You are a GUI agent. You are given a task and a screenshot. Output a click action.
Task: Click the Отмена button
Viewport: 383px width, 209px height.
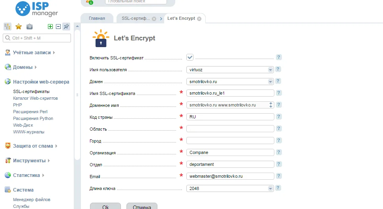(142, 206)
